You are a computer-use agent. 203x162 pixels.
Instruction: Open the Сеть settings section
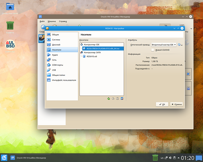pyautogui.click(x=62, y=60)
